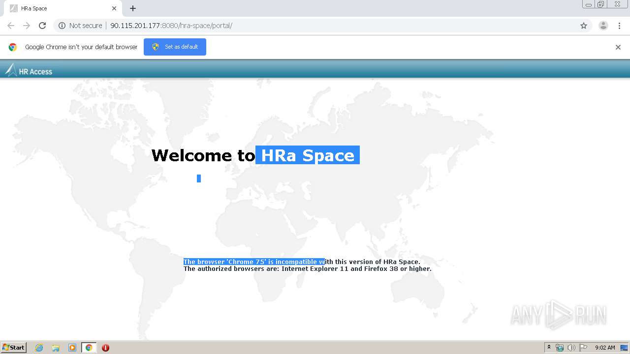Image resolution: width=630 pixels, height=354 pixels.
Task: Click the small blue highlighted cursor block
Action: pyautogui.click(x=199, y=178)
